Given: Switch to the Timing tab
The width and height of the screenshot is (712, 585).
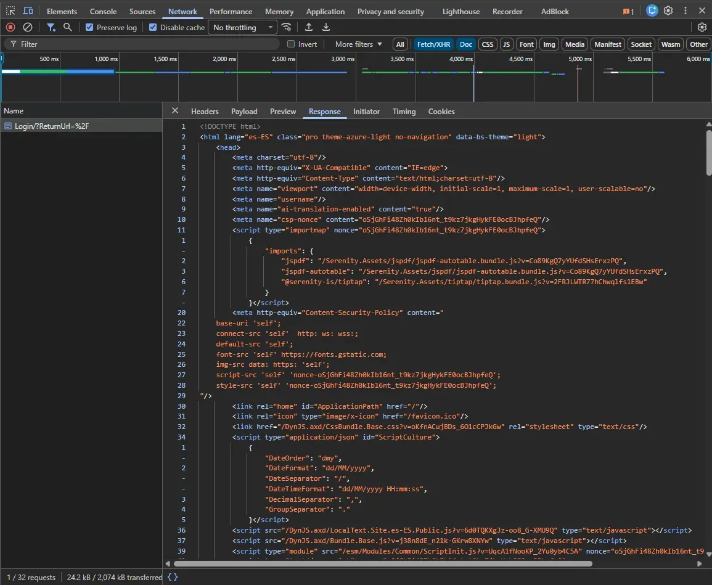Looking at the screenshot, I should 404,112.
